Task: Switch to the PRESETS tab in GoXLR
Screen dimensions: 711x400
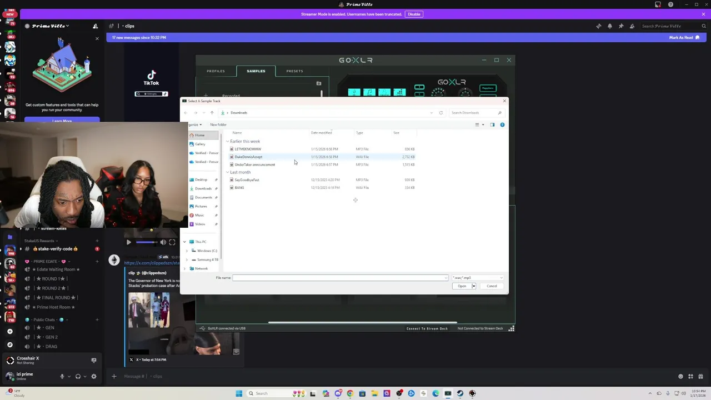Action: (x=294, y=71)
